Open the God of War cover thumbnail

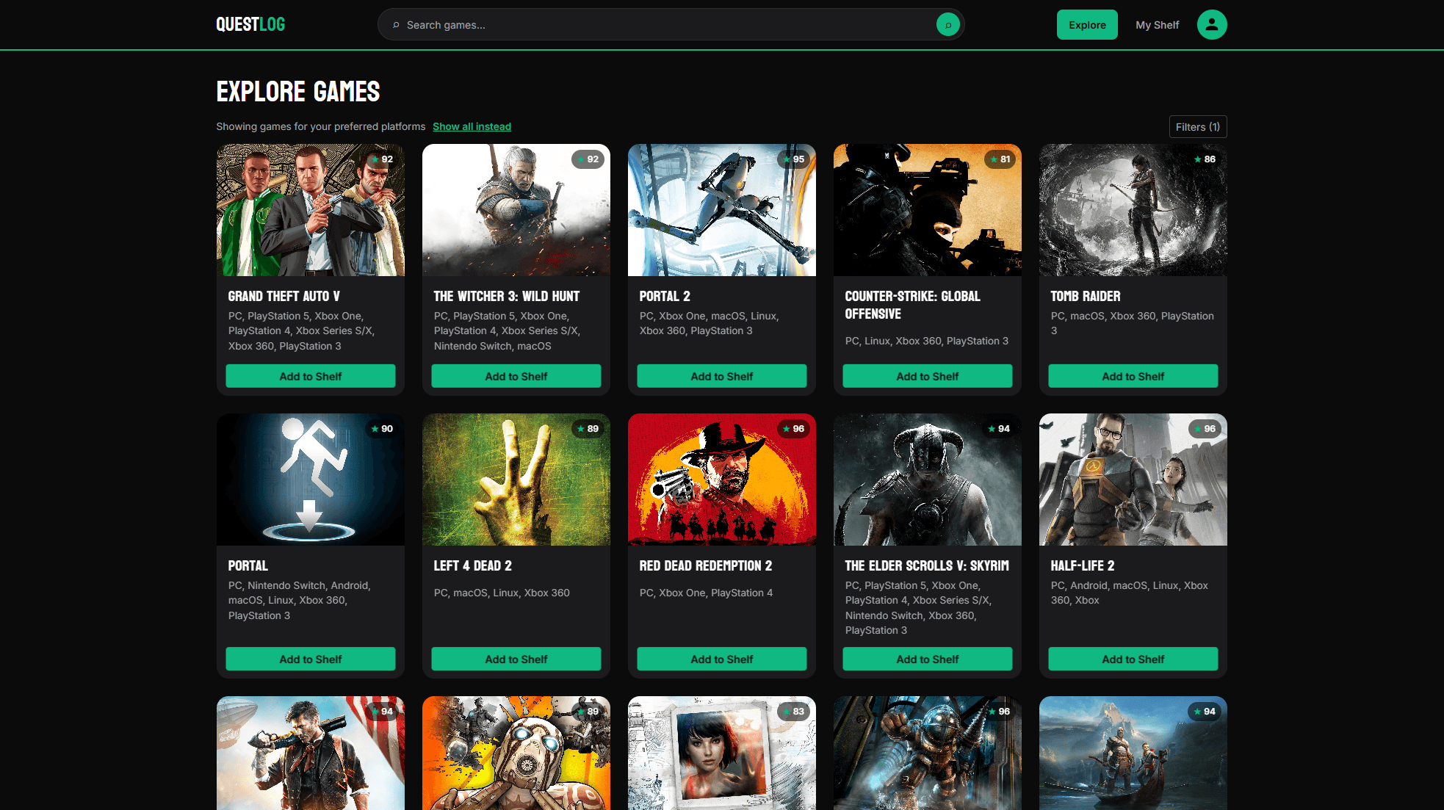(x=1133, y=753)
